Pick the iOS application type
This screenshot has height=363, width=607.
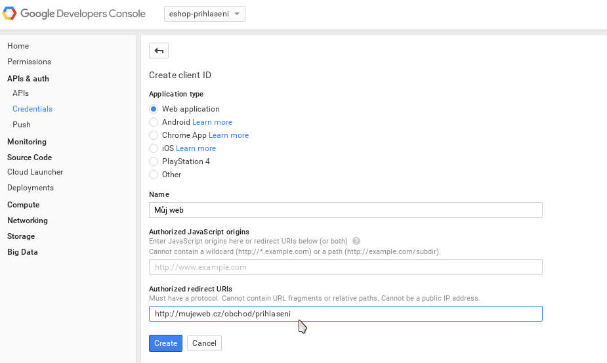154,148
